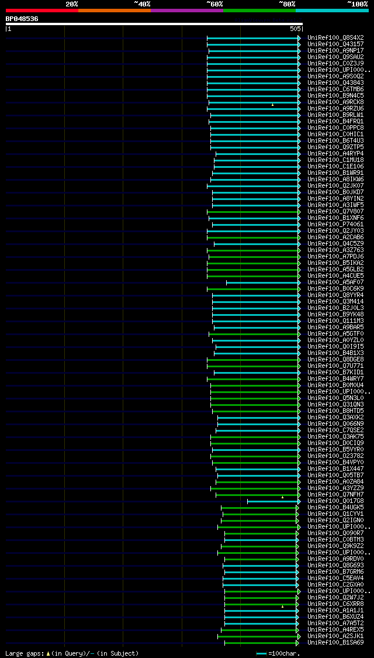Select the UniRef100_B4B1X3 label
The height and width of the screenshot is (658, 374).
335,353
